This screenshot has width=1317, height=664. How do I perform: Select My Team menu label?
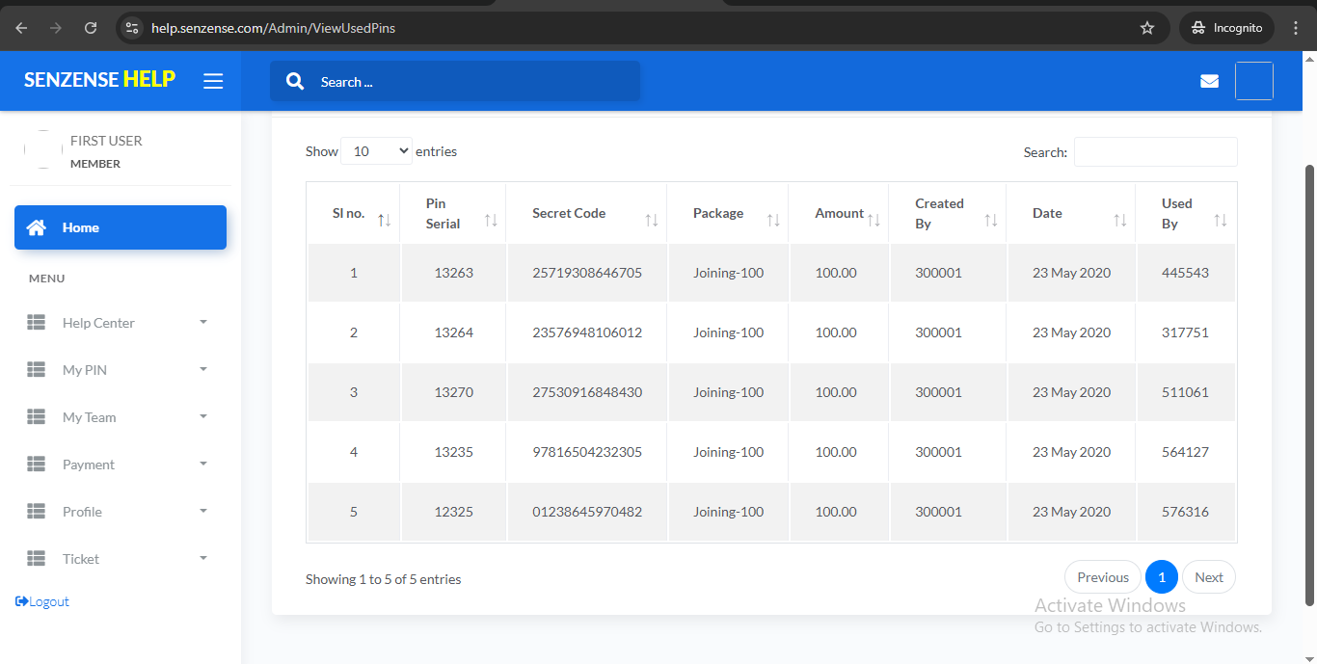click(90, 417)
